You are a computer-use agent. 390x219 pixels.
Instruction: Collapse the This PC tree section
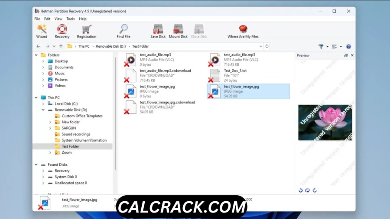point(36,97)
